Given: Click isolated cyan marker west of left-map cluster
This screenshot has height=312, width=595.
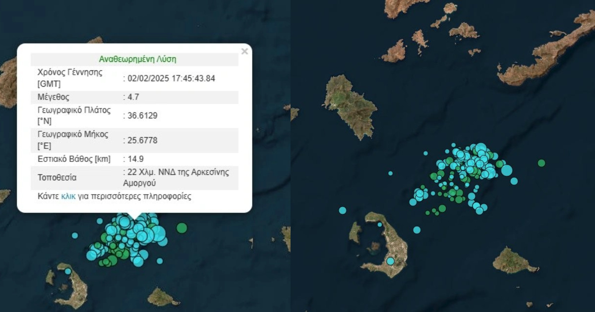Looking at the screenshot, I should tap(75, 236).
